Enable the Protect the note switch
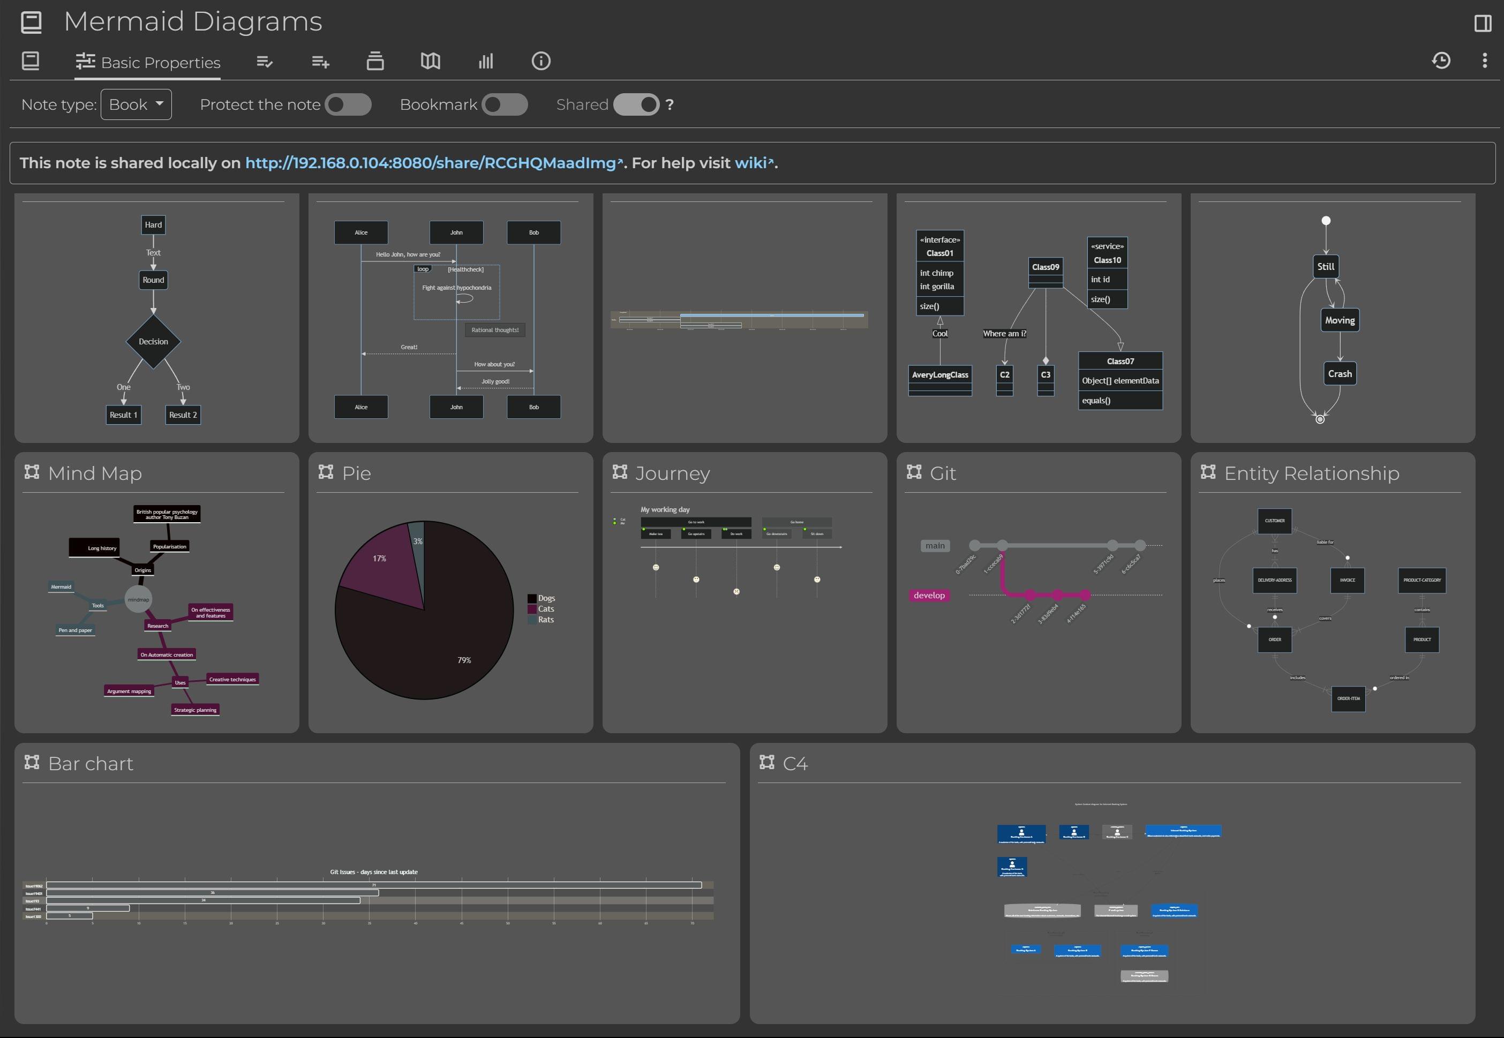 coord(348,105)
